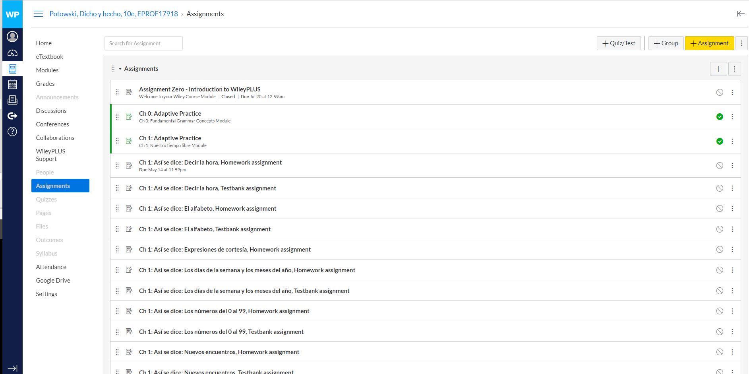This screenshot has height=374, width=749.
Task: Click the + Quiz/Test button
Action: point(619,43)
